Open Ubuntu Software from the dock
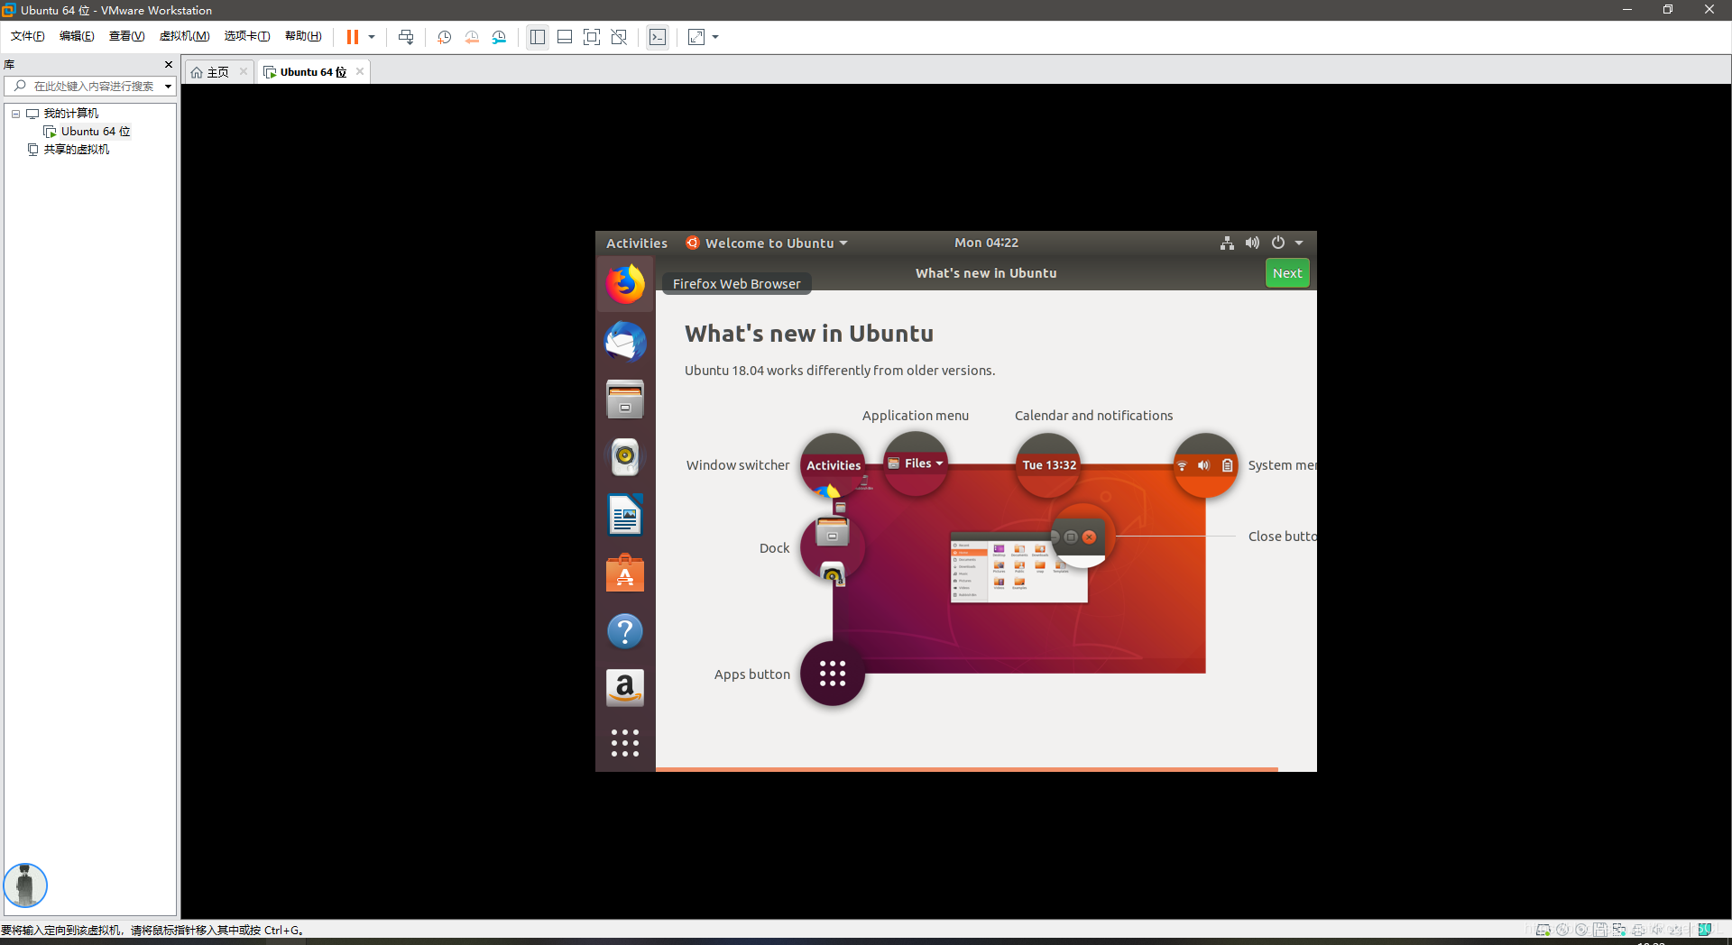 coord(625,573)
